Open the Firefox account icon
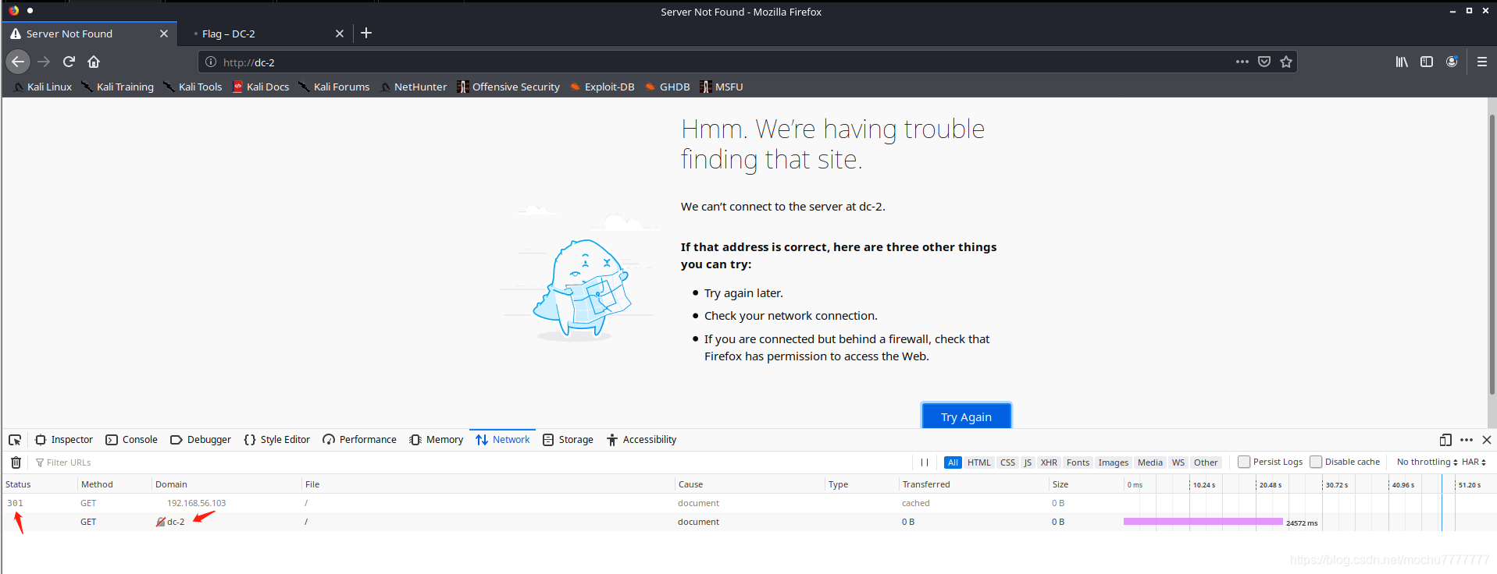The height and width of the screenshot is (574, 1497). (1452, 62)
